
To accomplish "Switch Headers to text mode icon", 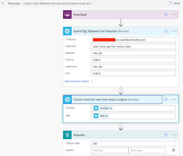I will (173, 150).
